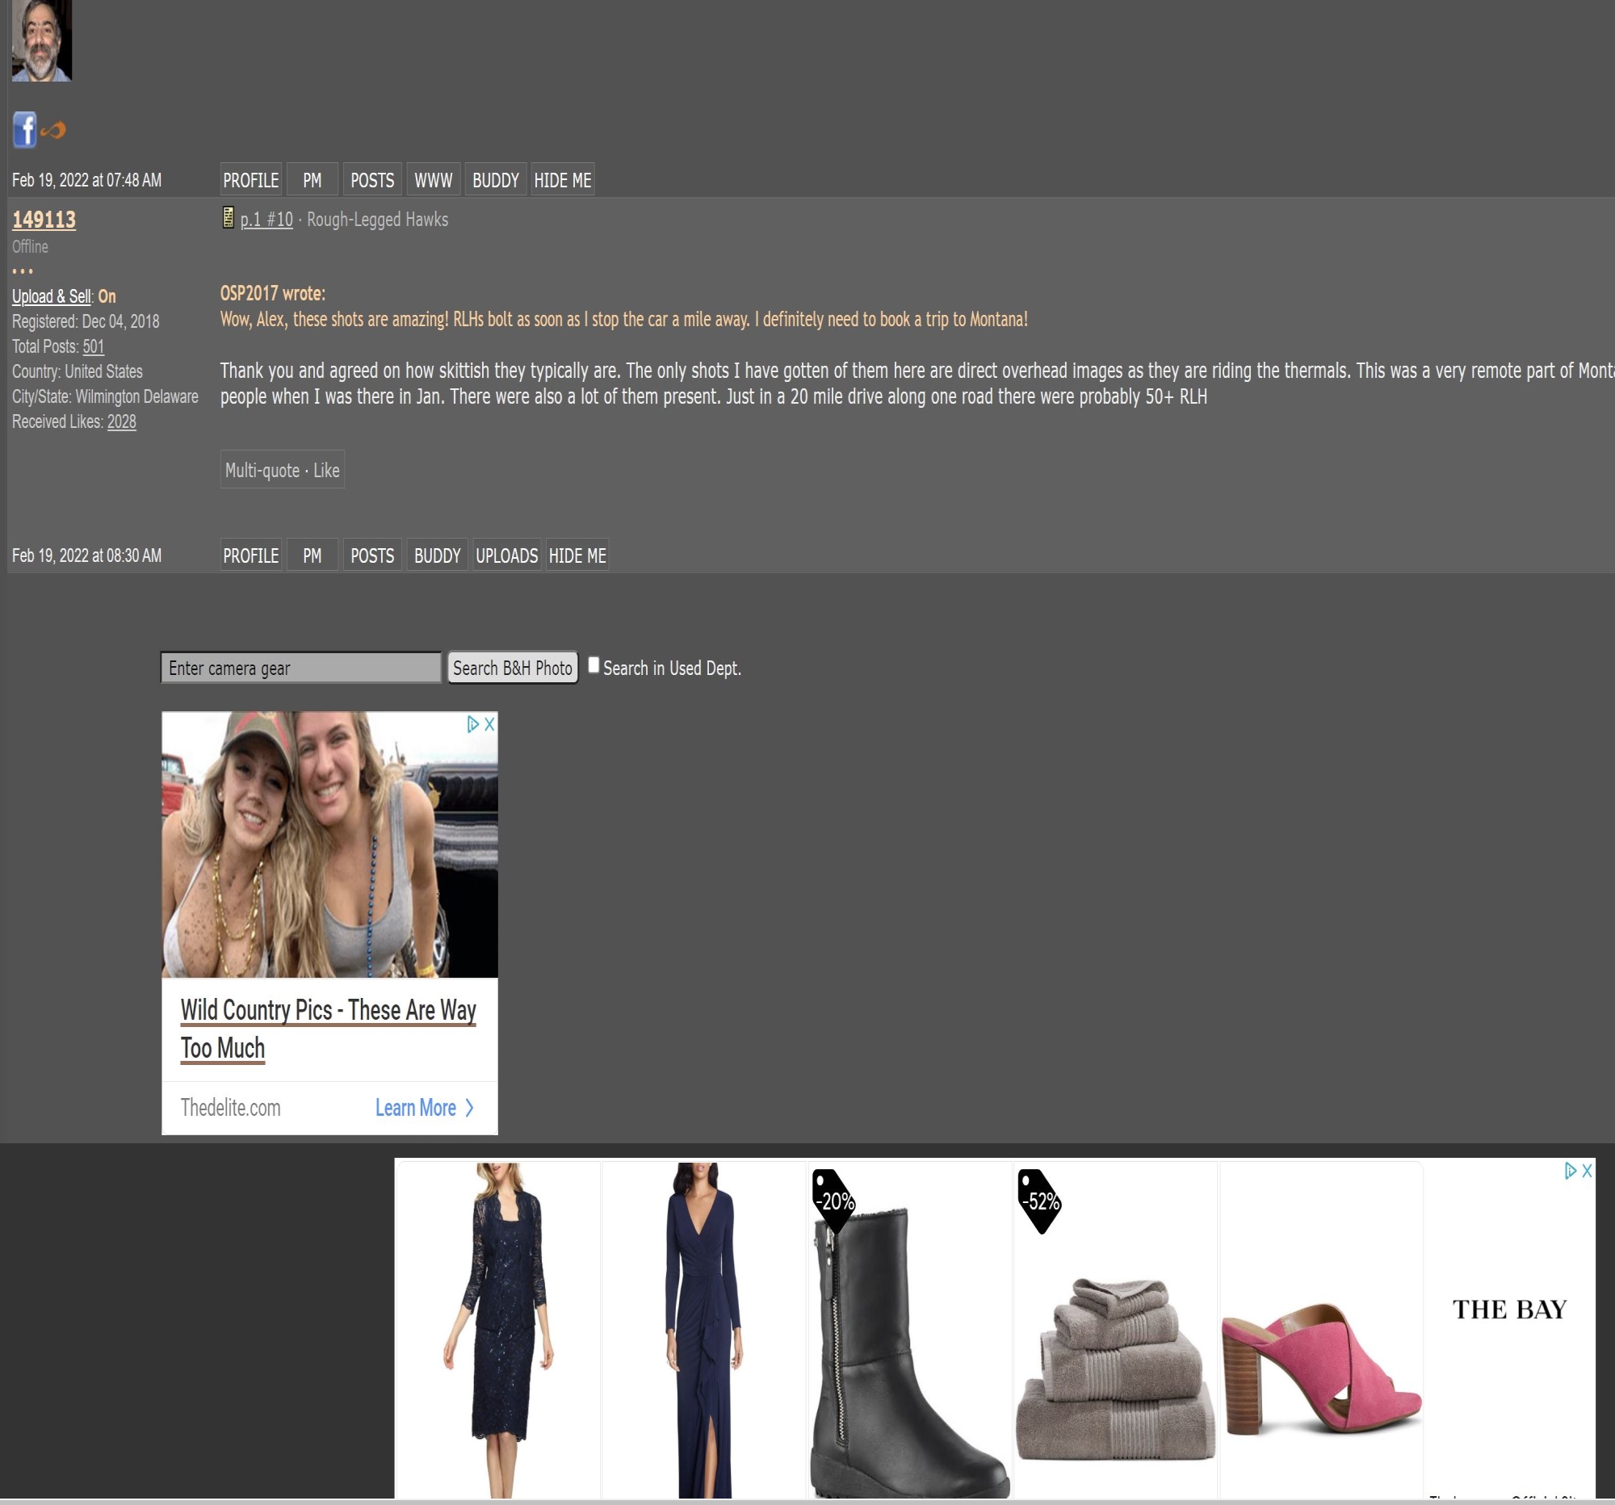Click the Enter camera gear search field
Viewport: 1615px width, 1505px height.
(300, 668)
